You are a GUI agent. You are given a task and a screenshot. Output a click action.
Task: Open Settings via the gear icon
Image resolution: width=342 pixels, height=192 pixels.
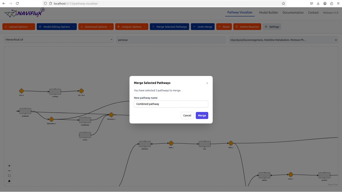[266, 26]
